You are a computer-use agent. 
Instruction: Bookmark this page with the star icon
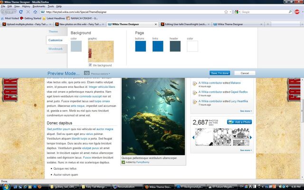[x=226, y=12]
